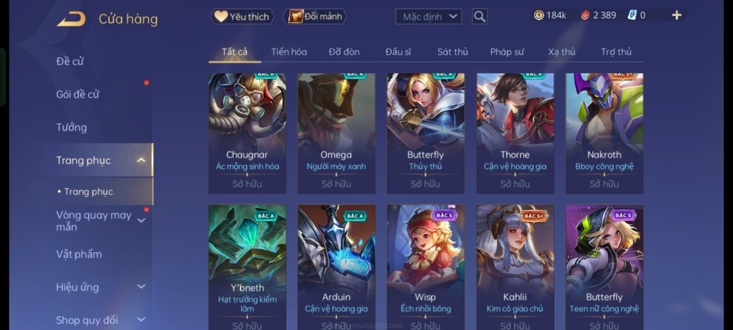This screenshot has height=330, width=733.
Task: Expand the Hiệu ứng sidebar section
Action: (x=141, y=287)
